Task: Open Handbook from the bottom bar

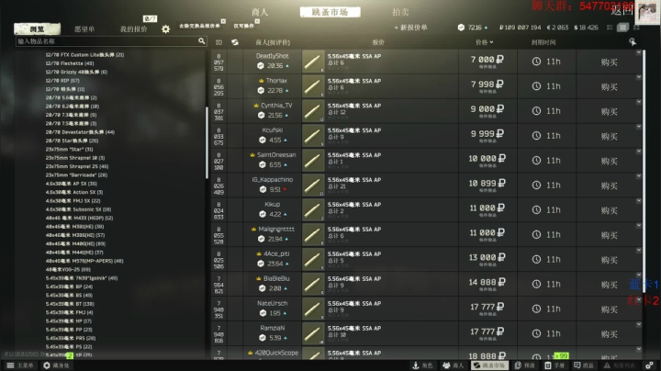Action: (555, 365)
